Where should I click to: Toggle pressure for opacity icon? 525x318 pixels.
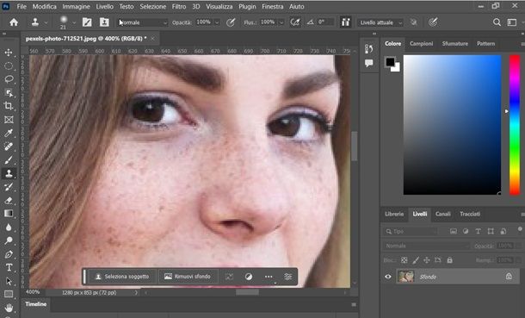[231, 22]
